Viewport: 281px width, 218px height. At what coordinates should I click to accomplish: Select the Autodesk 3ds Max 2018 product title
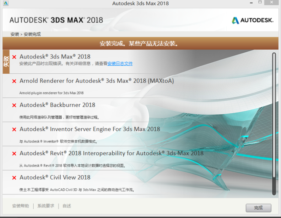click(55, 57)
